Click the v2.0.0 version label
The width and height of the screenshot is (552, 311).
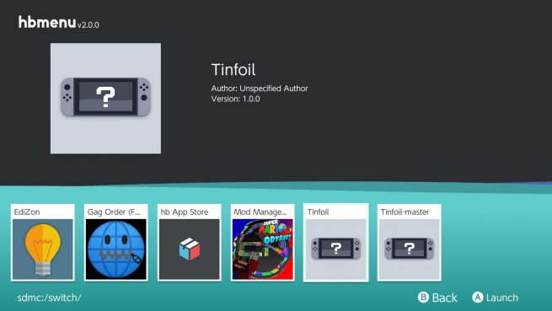(x=88, y=24)
